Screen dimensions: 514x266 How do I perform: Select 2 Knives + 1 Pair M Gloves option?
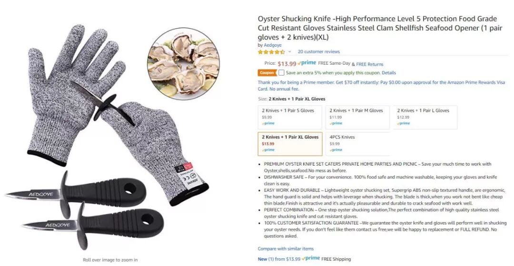point(357,117)
